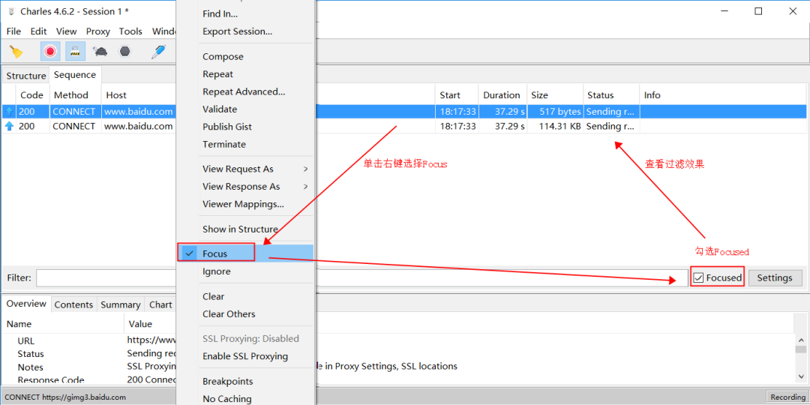Sort by the Status column header
The height and width of the screenshot is (405, 810).
(612, 95)
